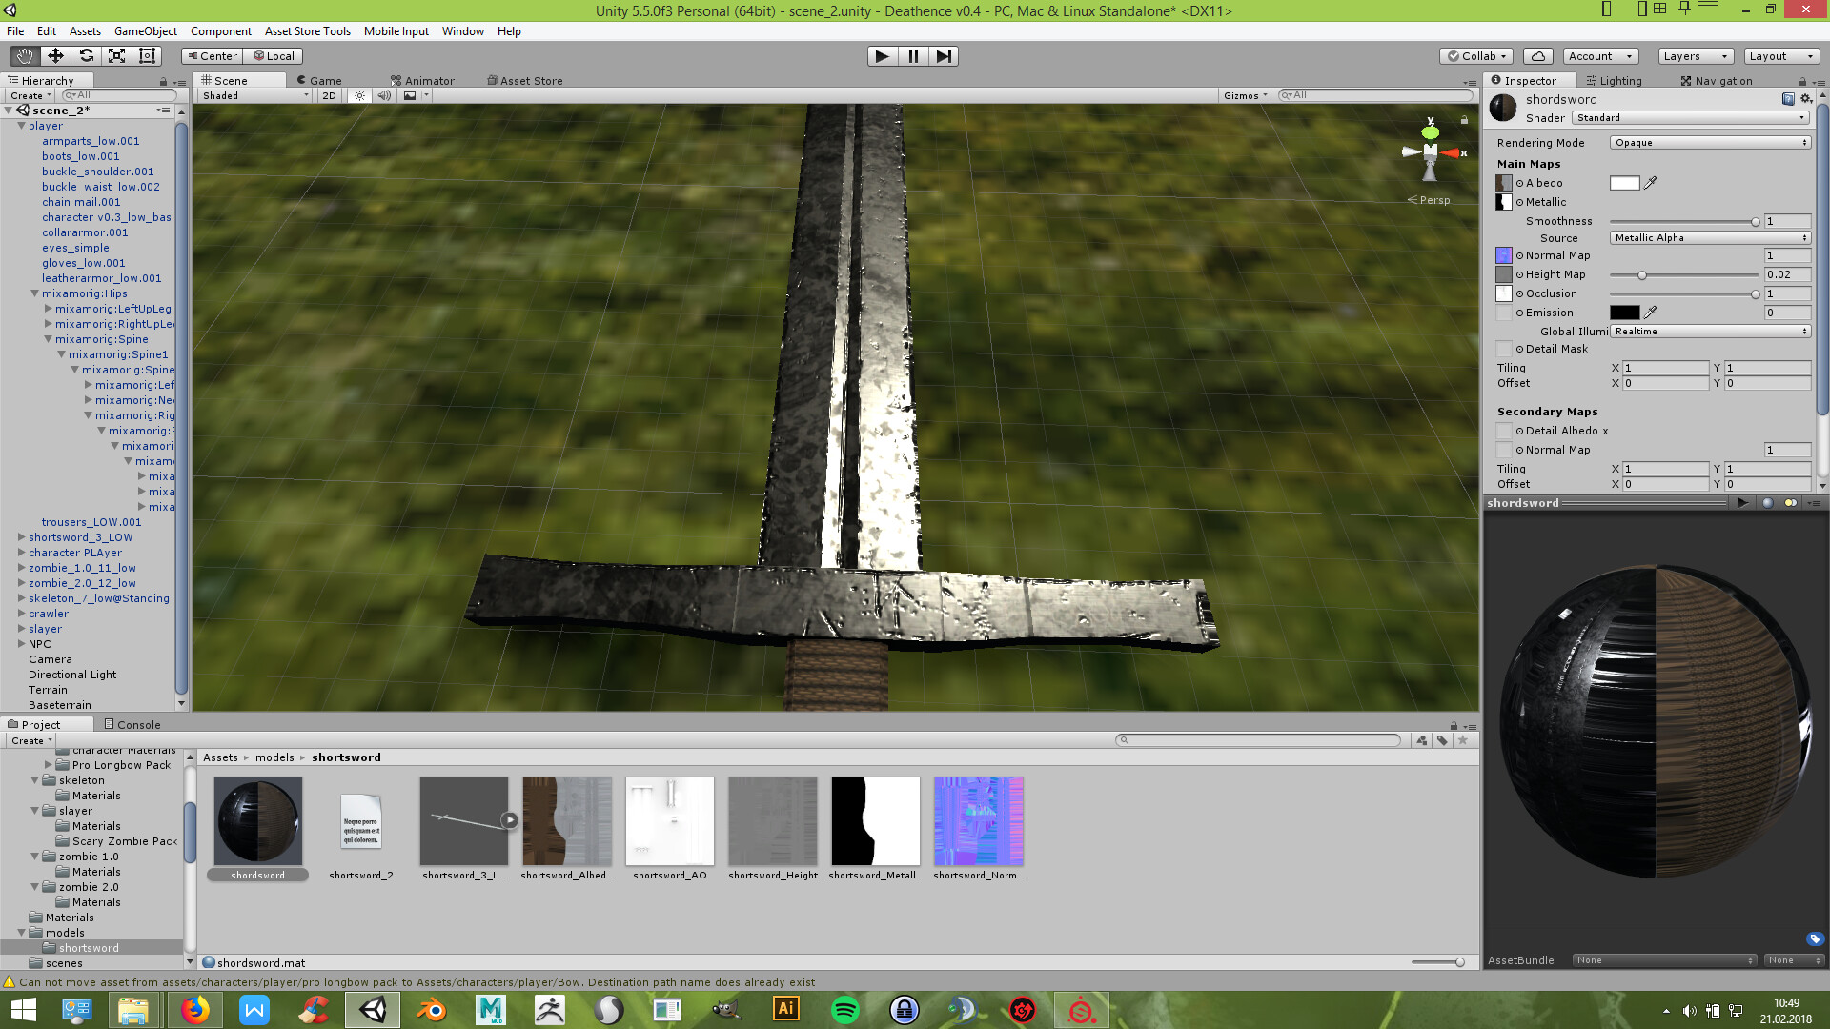Screen dimensions: 1830x1029
Task: Toggle scene view lighting
Action: pos(358,95)
